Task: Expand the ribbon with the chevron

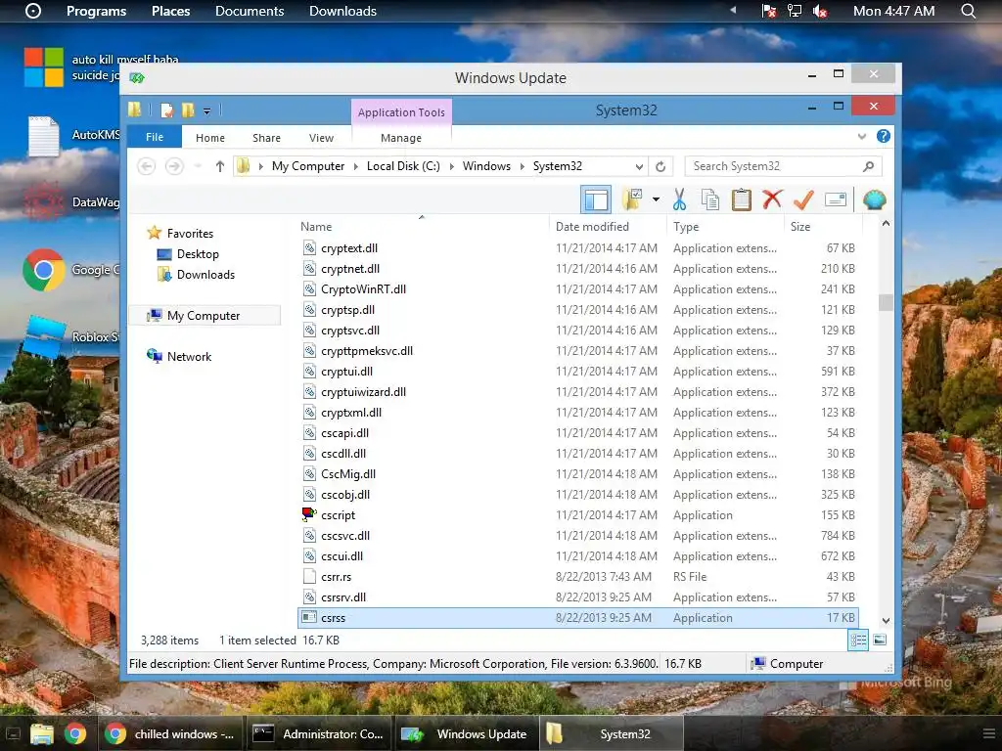Action: pyautogui.click(x=862, y=136)
